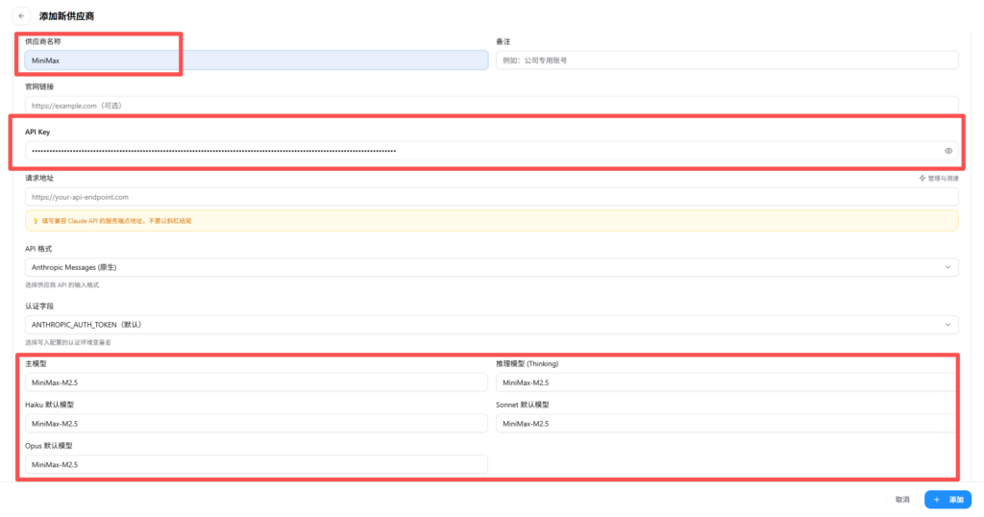Click the yellow Claude API hint banner
The image size is (984, 517).
point(491,221)
